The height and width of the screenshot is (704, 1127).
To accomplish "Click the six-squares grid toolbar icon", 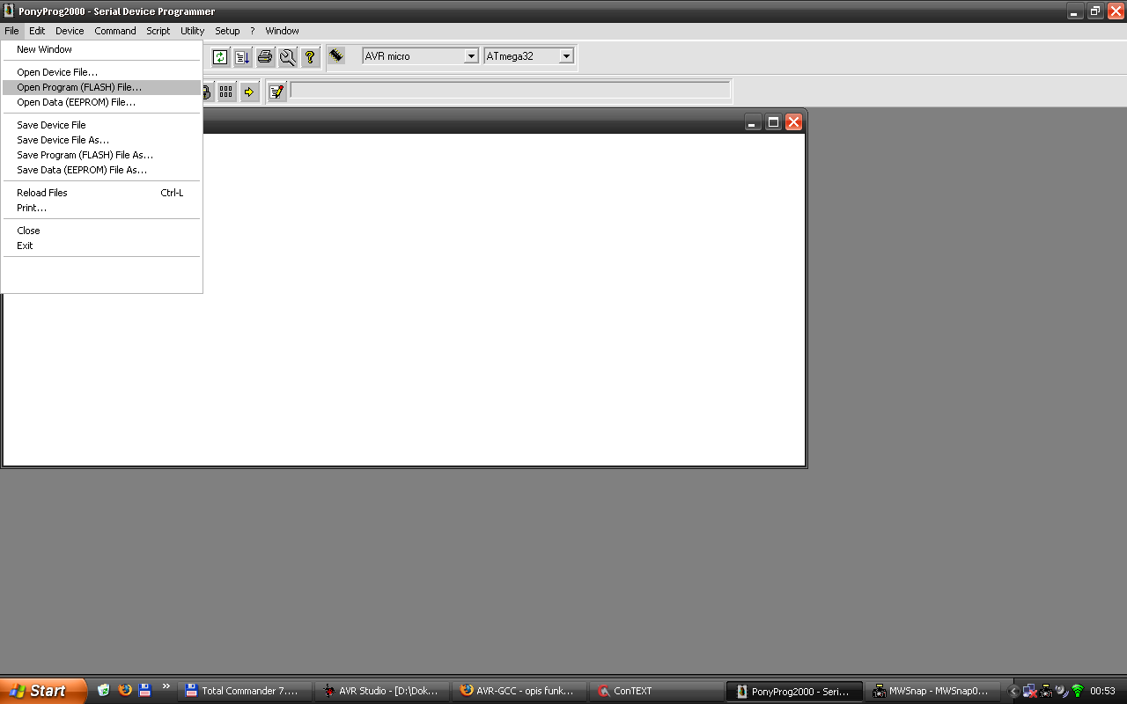I will [226, 92].
